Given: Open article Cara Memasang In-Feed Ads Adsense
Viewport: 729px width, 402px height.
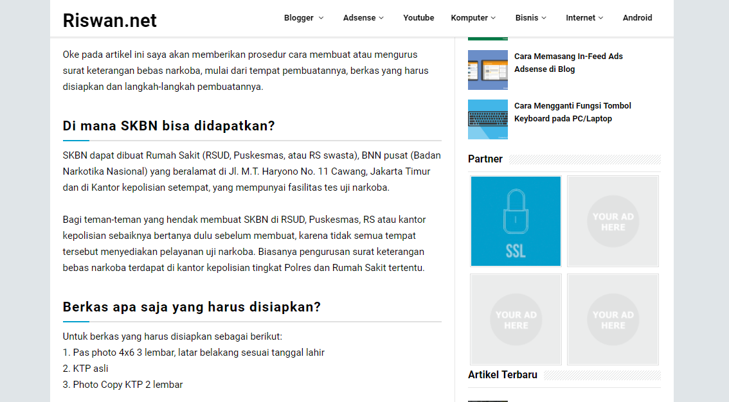Looking at the screenshot, I should [x=568, y=63].
